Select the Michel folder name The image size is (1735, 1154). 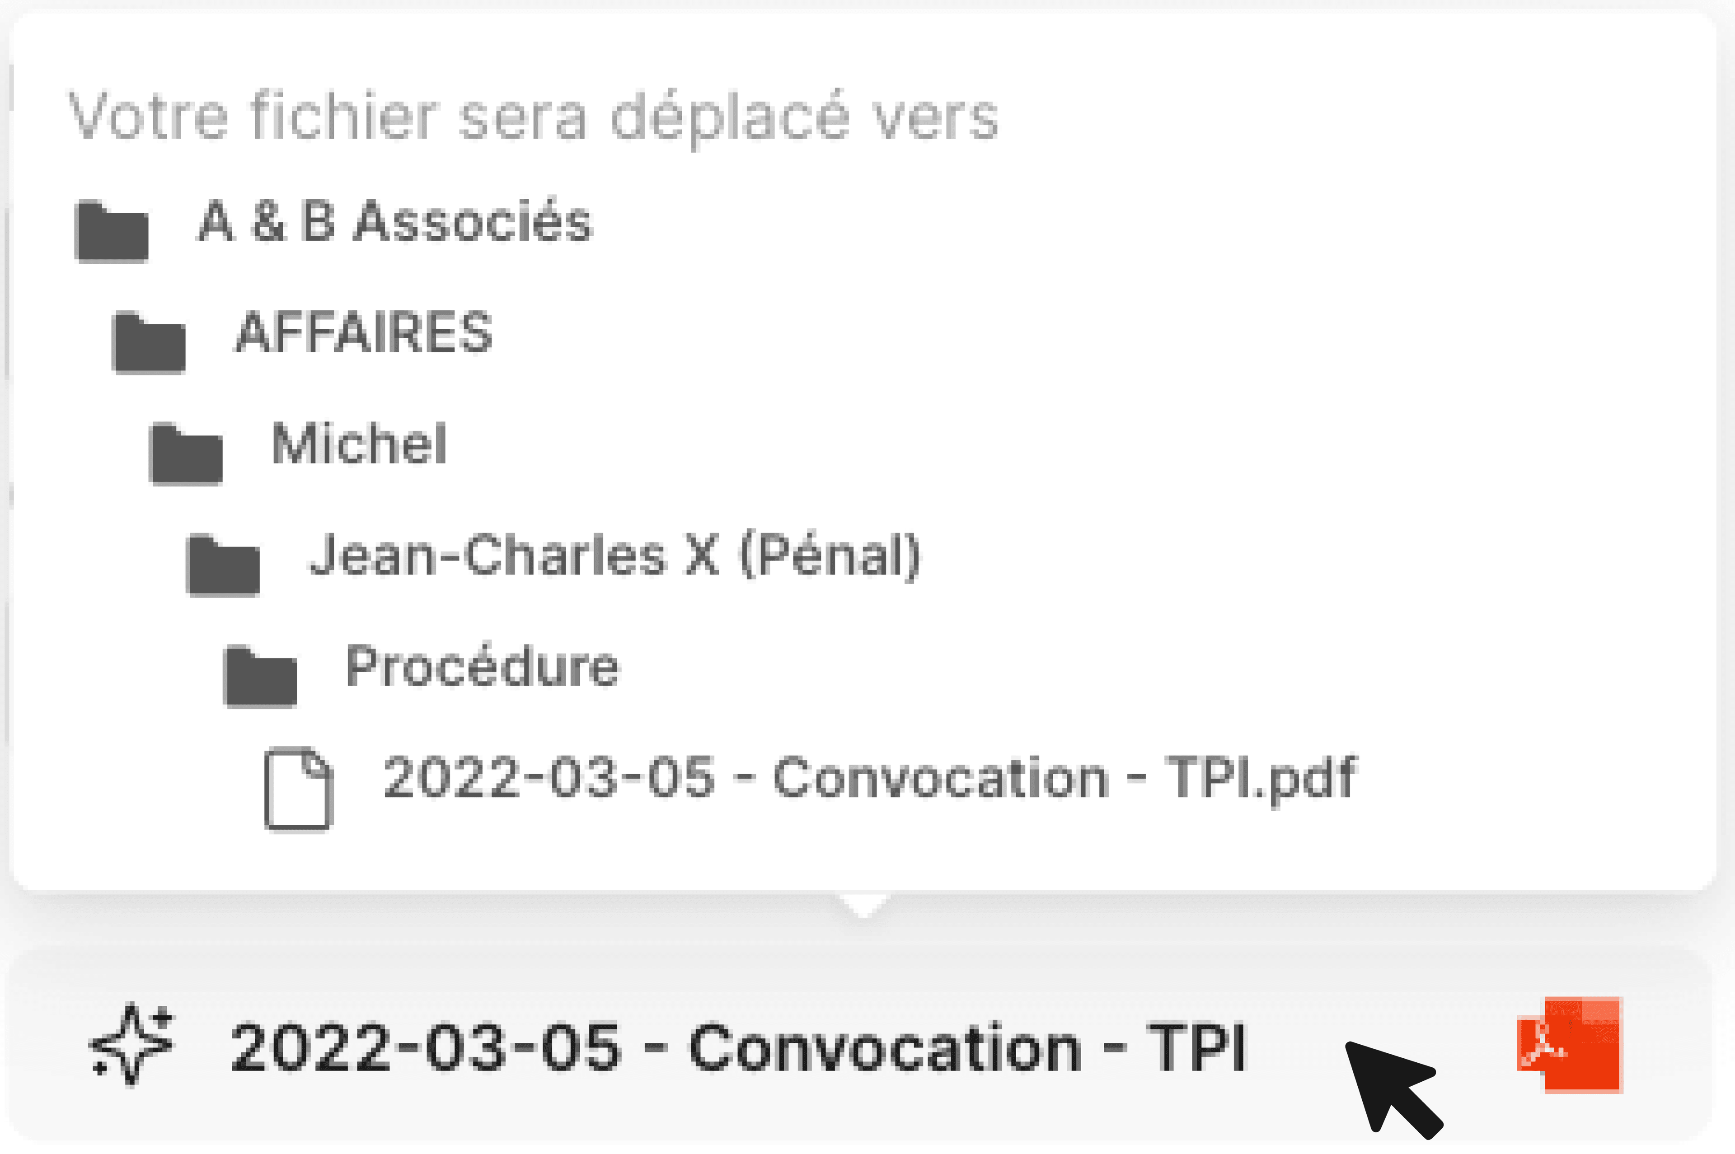point(359,444)
